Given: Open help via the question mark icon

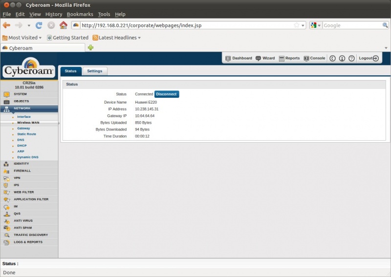Looking at the screenshot, I should coord(351,58).
